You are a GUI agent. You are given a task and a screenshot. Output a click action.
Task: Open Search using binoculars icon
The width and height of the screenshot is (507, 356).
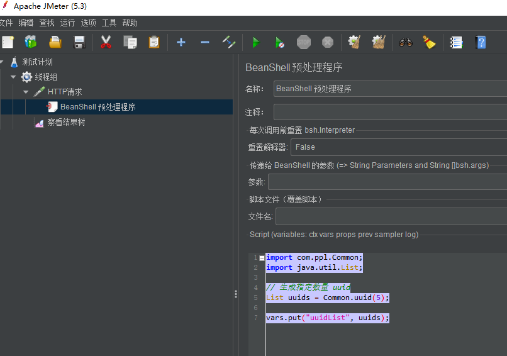tap(406, 42)
